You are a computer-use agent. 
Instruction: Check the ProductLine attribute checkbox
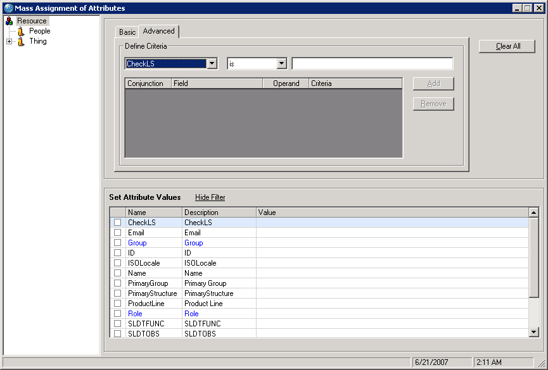point(117,304)
